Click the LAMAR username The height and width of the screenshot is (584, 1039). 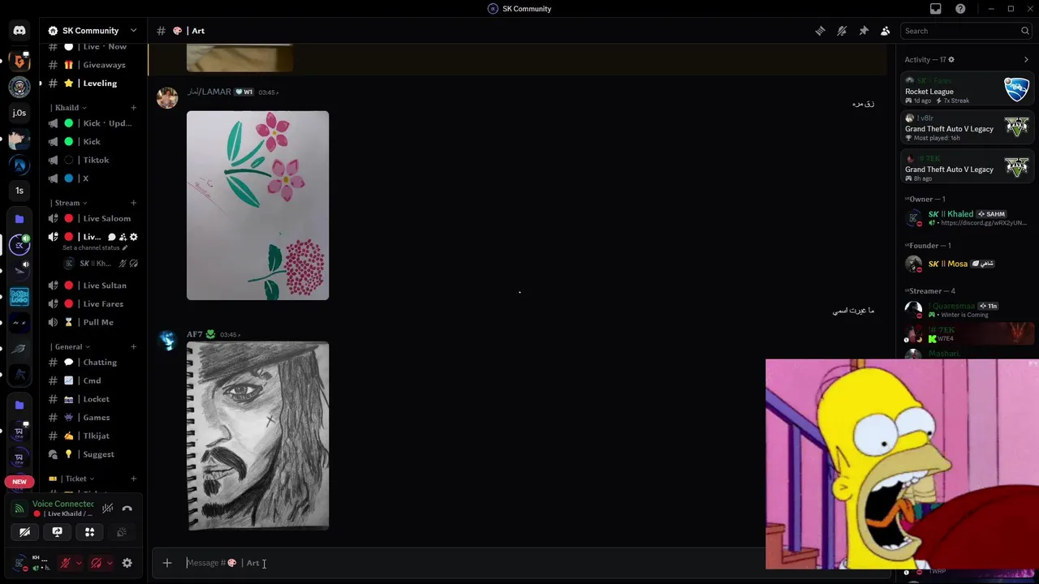point(209,92)
